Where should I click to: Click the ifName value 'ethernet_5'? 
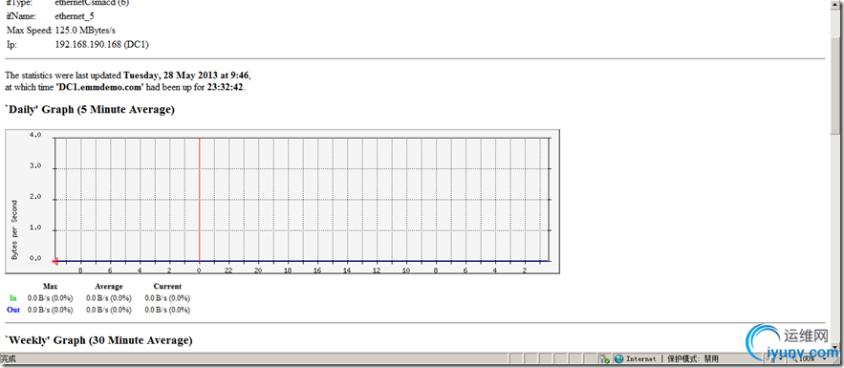pyautogui.click(x=75, y=16)
